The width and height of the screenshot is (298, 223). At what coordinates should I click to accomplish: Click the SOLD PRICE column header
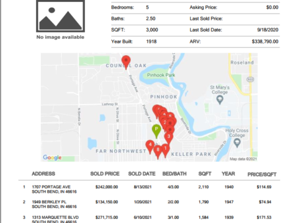point(105,174)
